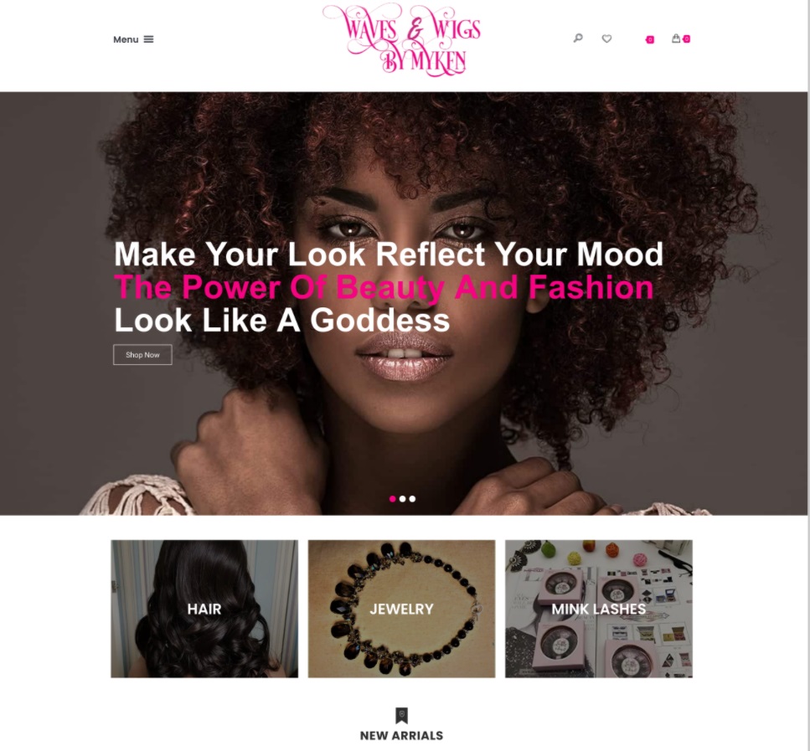Open the shopping bag cart icon
Image resolution: width=810 pixels, height=751 pixels.
676,39
